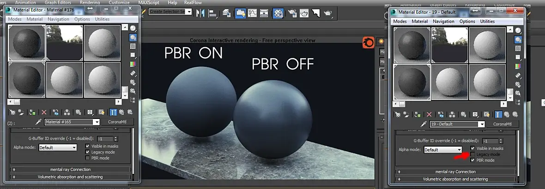545x189 pixels.
Task: Click Show Shaded Material in Viewport, left editor
Action: click(x=101, y=112)
